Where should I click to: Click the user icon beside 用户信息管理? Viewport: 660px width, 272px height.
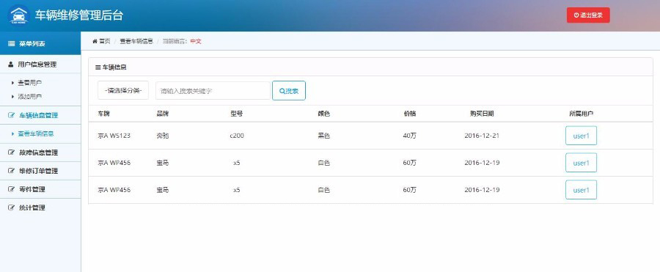coord(11,65)
